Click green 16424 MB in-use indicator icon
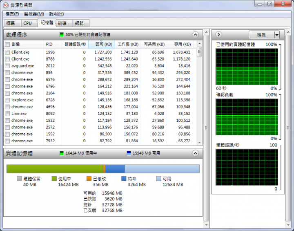The height and width of the screenshot is (231, 294). [x=62, y=153]
